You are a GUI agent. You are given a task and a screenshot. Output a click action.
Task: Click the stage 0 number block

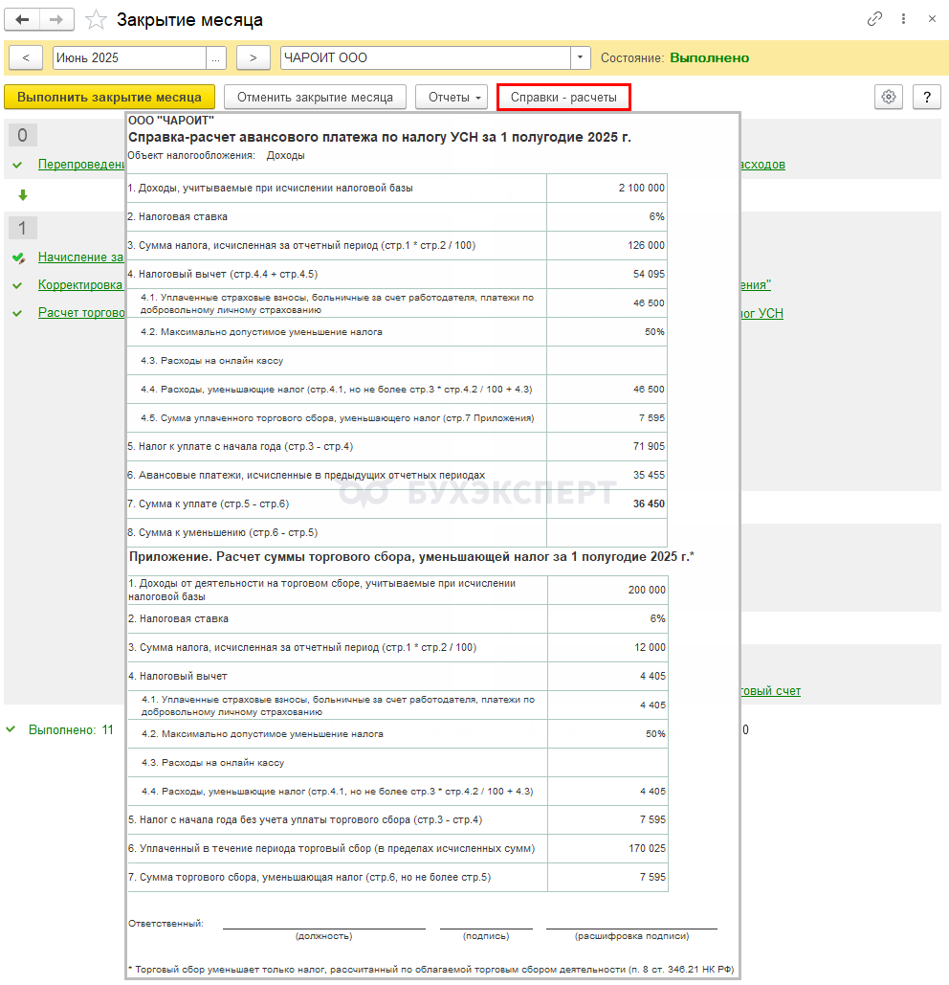pyautogui.click(x=23, y=135)
